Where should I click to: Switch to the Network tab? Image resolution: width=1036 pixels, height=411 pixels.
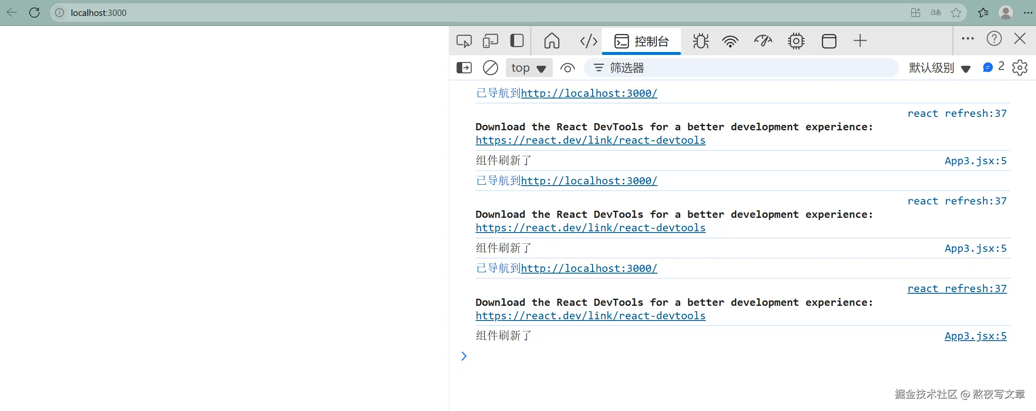730,41
